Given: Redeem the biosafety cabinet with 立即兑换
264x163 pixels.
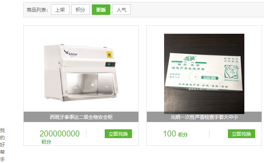Looking at the screenshot, I should pyautogui.click(x=118, y=134).
